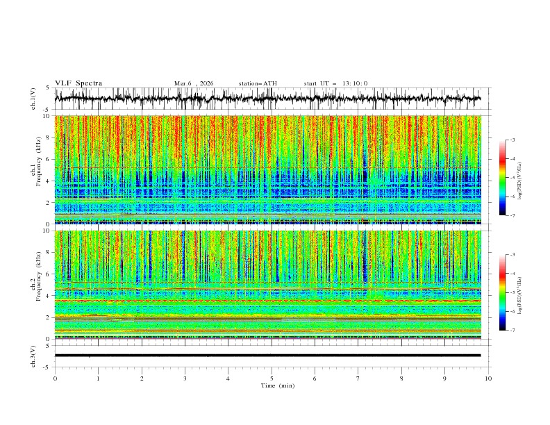Click time axis tick label "1"
Image resolution: width=550 pixels, height=425 pixels.
pos(98,378)
